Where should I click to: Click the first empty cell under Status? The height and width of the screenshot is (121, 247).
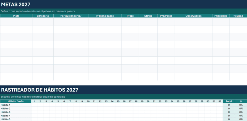click(148, 21)
